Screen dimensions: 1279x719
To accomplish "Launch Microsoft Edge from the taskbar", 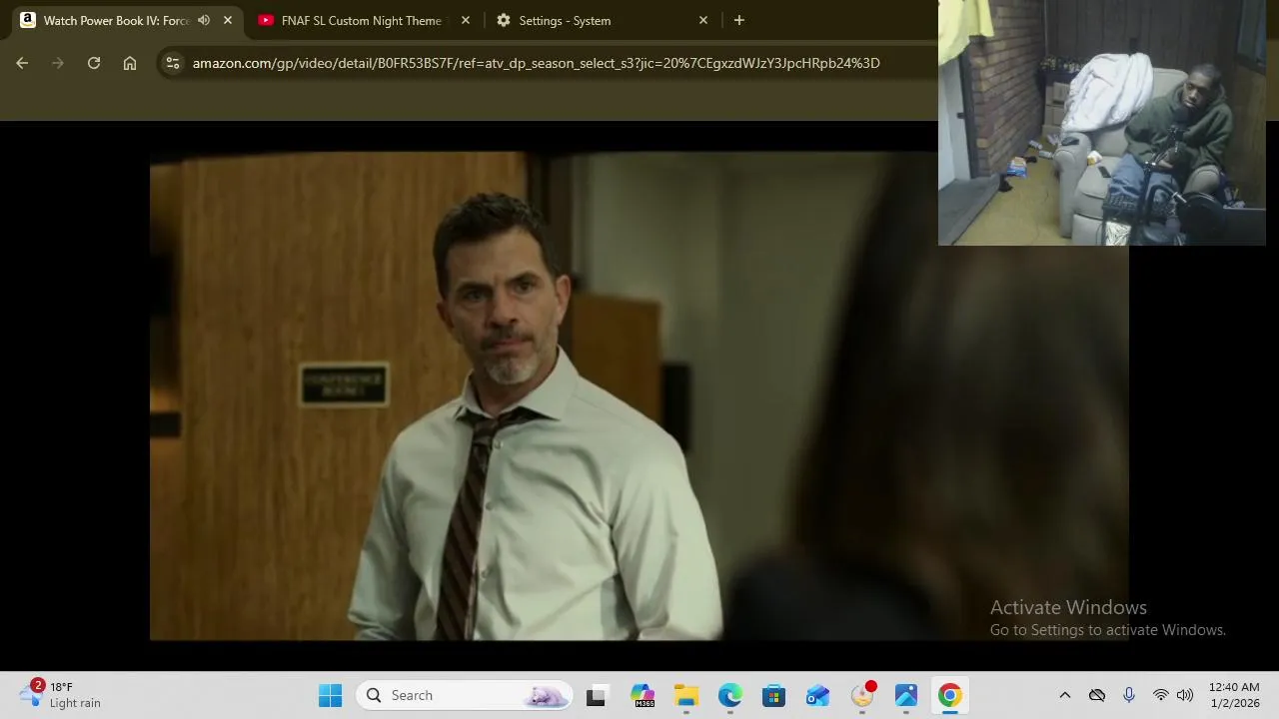I will click(730, 695).
